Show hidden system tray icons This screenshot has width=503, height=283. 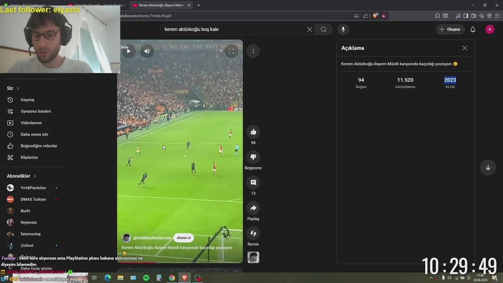431,278
